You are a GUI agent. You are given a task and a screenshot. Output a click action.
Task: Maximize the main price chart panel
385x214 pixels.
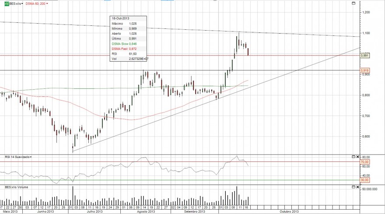coord(353,3)
